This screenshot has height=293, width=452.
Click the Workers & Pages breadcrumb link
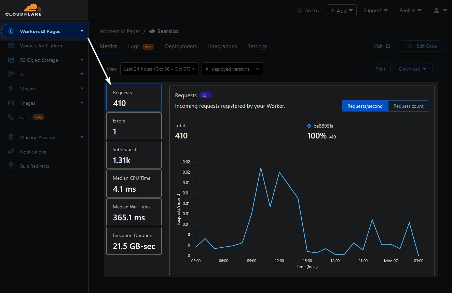pos(120,31)
